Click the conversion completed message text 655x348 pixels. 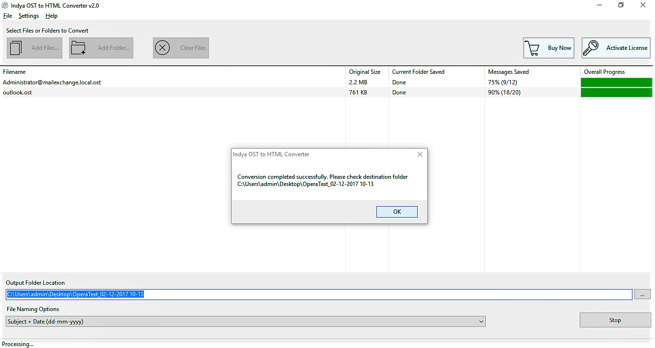coord(323,177)
